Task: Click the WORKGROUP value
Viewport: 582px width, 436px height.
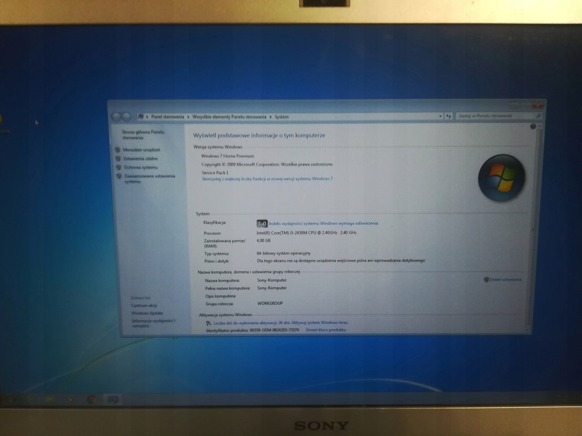Action: click(x=270, y=303)
